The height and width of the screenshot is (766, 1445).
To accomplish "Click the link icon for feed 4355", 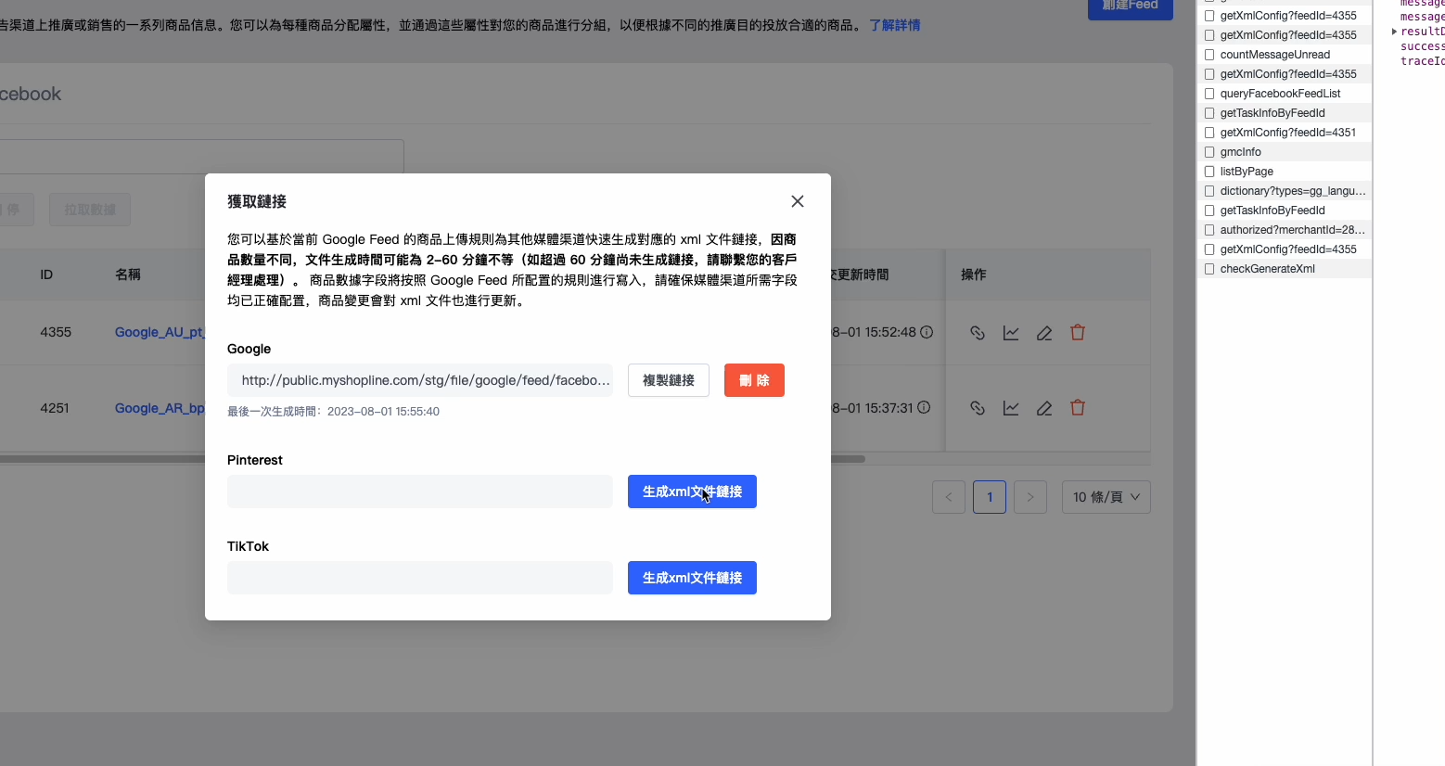I will 977,333.
